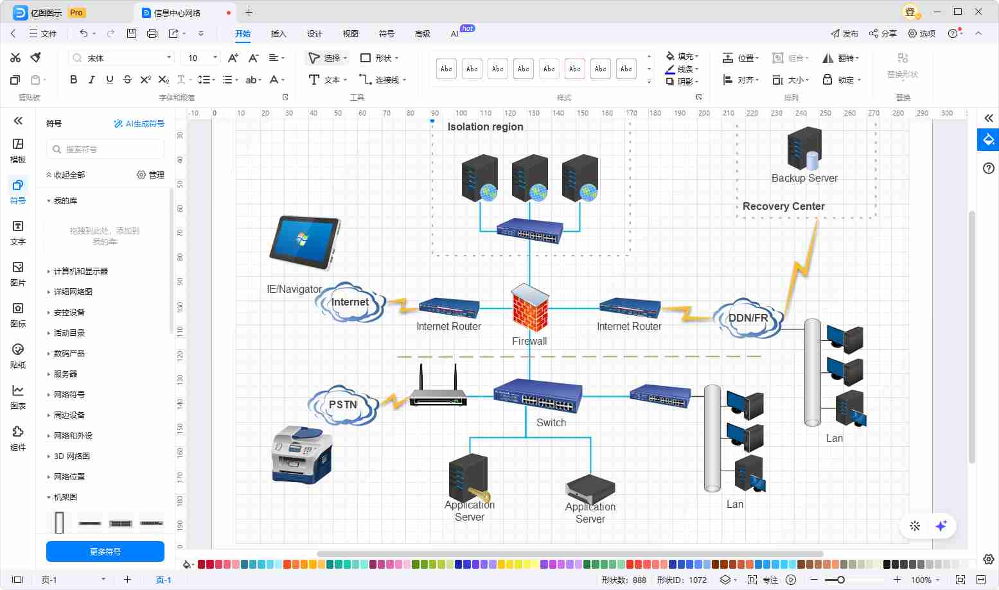The image size is (999, 590).
Task: Click the print icon in toolbar
Action: point(152,33)
